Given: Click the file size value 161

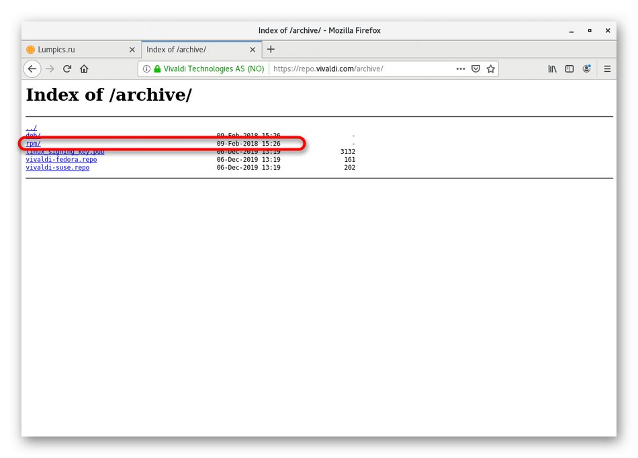Looking at the screenshot, I should 349,159.
